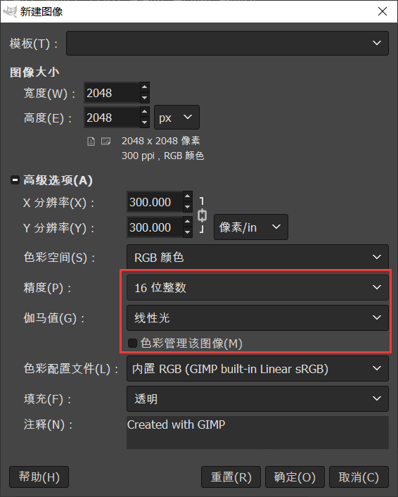Open the 伽马值 线性光 dropdown
The height and width of the screenshot is (497, 398).
click(257, 317)
